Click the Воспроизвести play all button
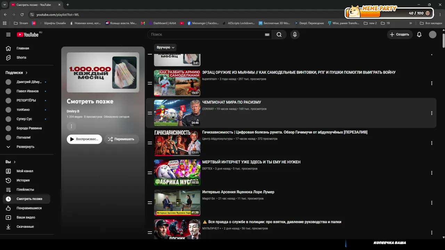This screenshot has width=445, height=250. [84, 139]
